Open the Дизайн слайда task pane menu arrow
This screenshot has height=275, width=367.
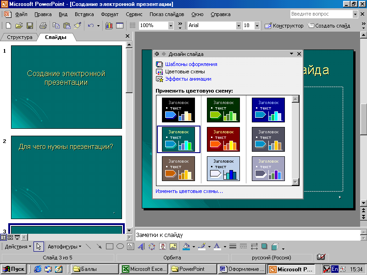click(x=291, y=54)
